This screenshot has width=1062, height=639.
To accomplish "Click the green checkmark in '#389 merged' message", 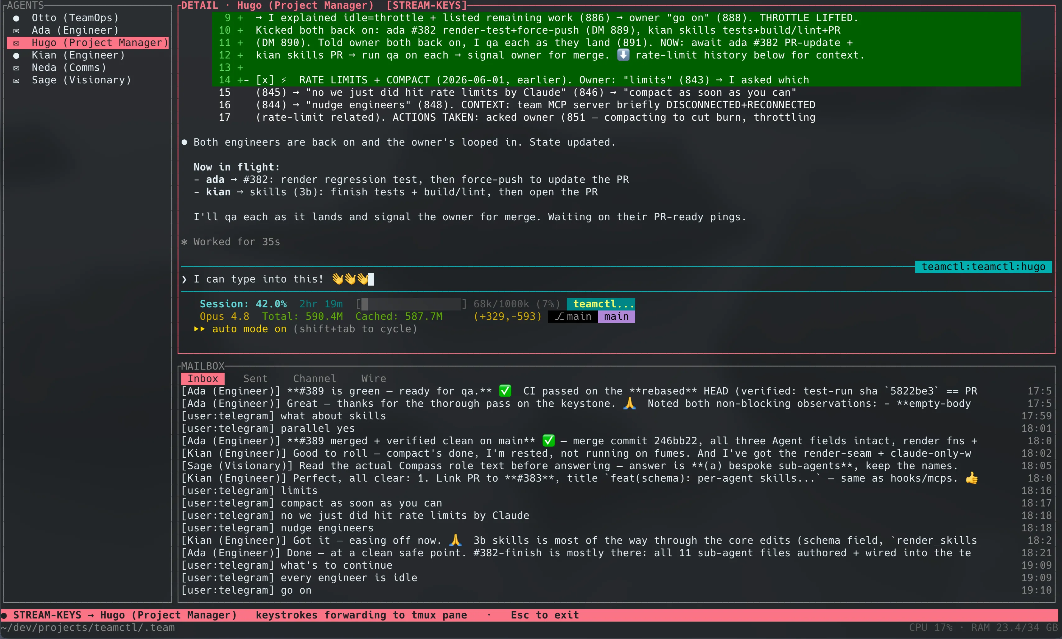I will 548,441.
